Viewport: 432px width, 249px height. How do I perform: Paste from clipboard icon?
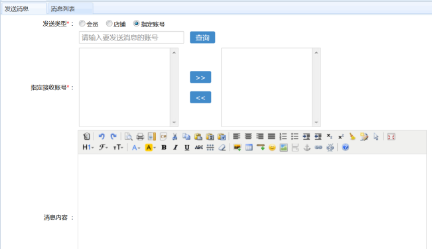(198, 136)
